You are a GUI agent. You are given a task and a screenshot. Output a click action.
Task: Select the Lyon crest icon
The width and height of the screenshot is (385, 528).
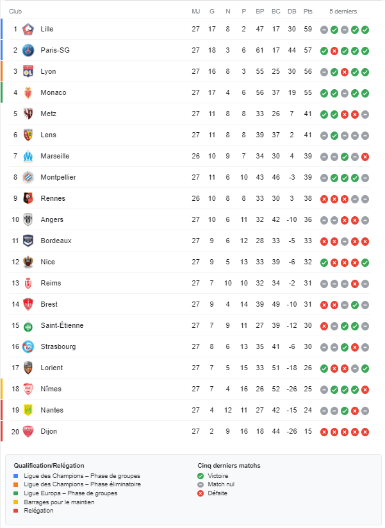tap(28, 71)
